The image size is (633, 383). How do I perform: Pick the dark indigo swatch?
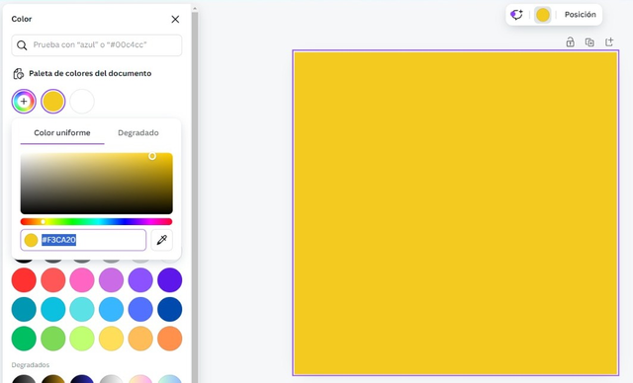click(169, 280)
